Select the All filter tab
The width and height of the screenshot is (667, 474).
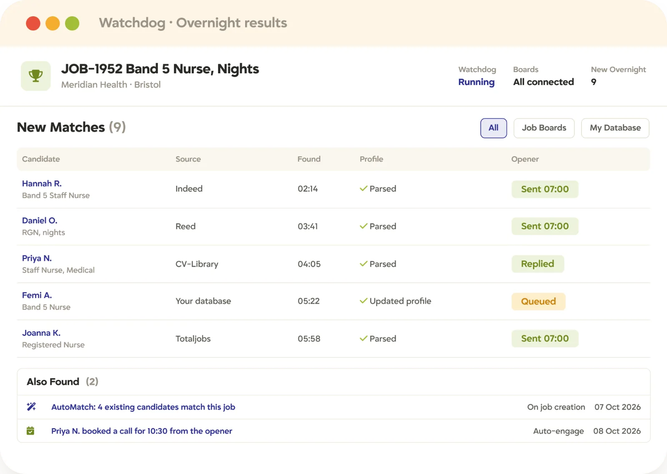[494, 128]
